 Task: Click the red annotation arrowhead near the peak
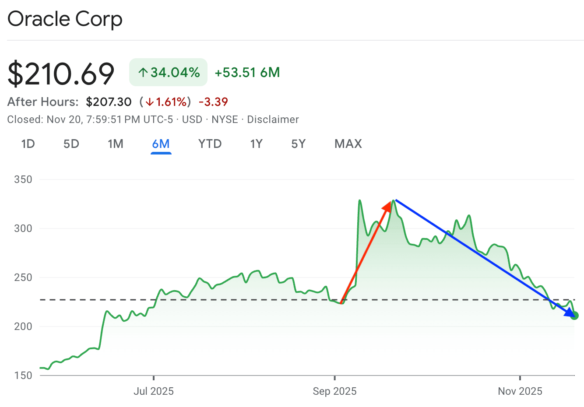tap(387, 206)
